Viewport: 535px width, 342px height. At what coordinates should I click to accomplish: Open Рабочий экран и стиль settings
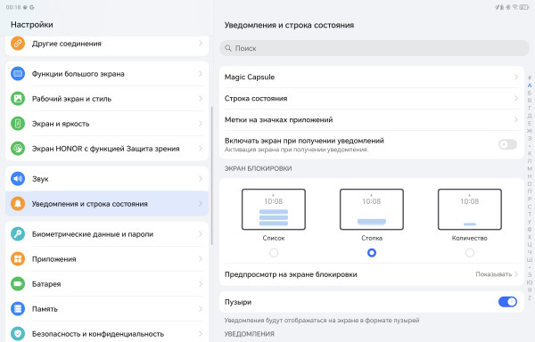pos(107,99)
